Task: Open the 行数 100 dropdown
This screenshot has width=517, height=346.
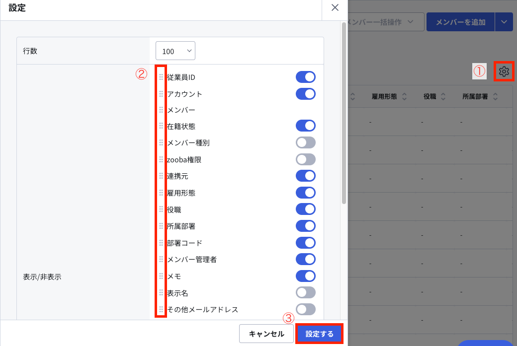Action: pos(175,51)
